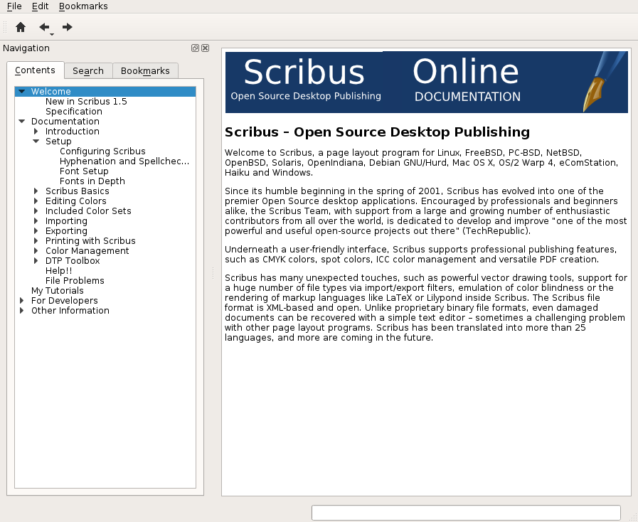
Task: Close the Navigation panel with the X icon
Action: coord(205,48)
